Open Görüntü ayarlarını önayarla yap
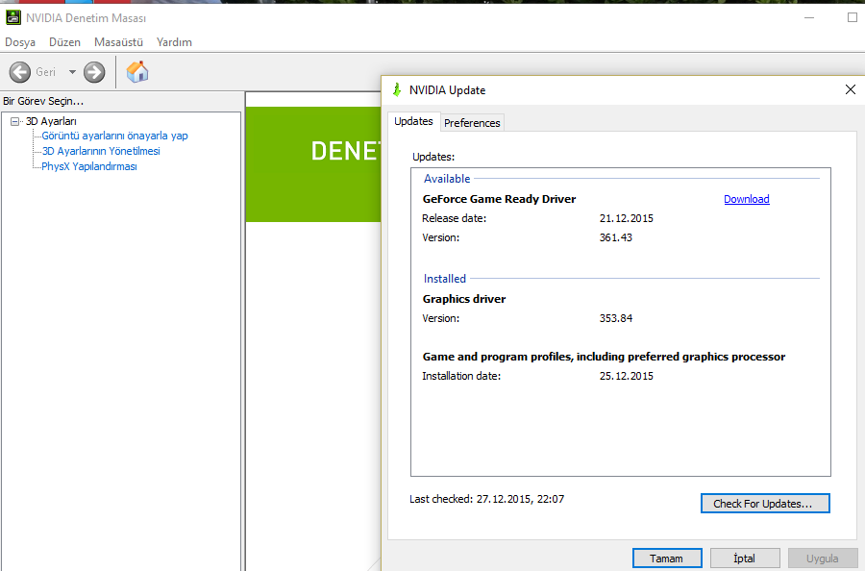The width and height of the screenshot is (865, 571). pyautogui.click(x=114, y=136)
